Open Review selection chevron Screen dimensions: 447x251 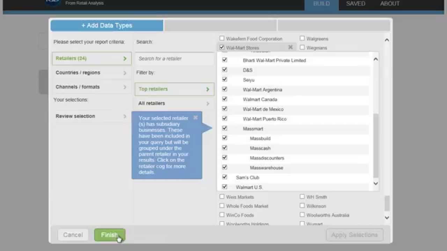click(125, 116)
